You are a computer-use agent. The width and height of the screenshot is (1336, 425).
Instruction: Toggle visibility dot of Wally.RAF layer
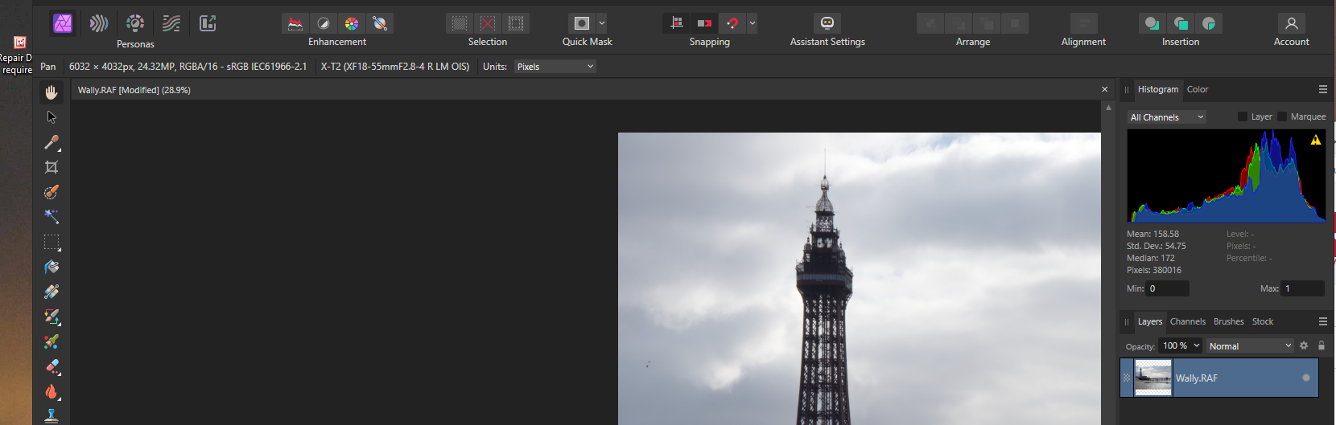[x=1305, y=378]
